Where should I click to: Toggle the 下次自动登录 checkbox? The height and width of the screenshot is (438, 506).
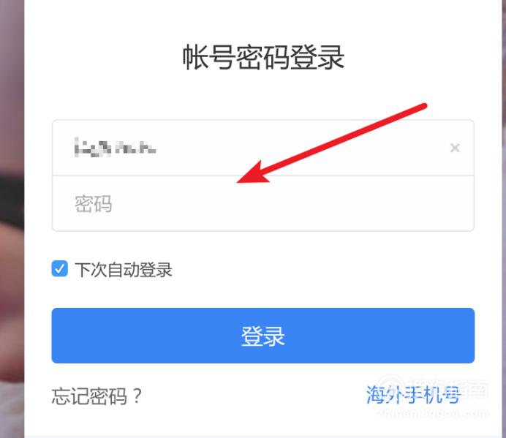(x=60, y=268)
